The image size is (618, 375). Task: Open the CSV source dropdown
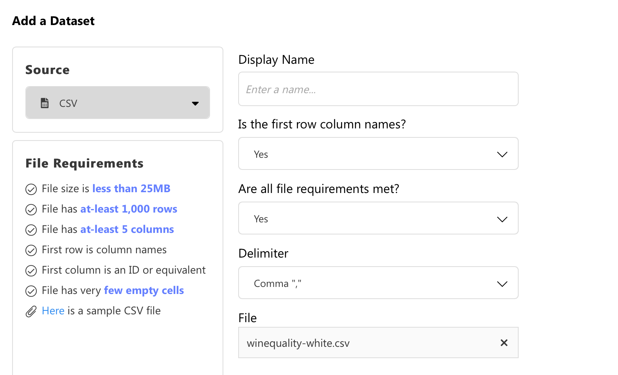(117, 103)
